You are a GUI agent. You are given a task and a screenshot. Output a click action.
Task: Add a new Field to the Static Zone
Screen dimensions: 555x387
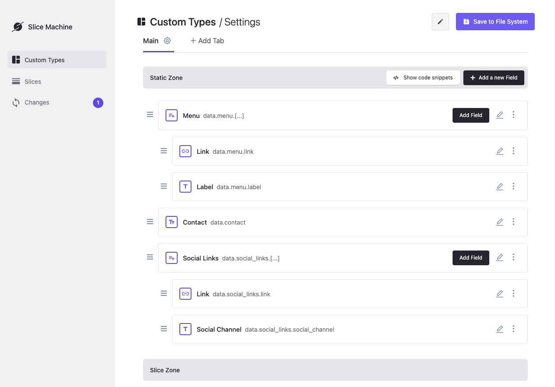(x=494, y=77)
